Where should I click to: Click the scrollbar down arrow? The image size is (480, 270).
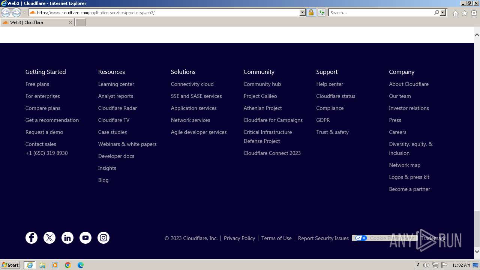477,251
